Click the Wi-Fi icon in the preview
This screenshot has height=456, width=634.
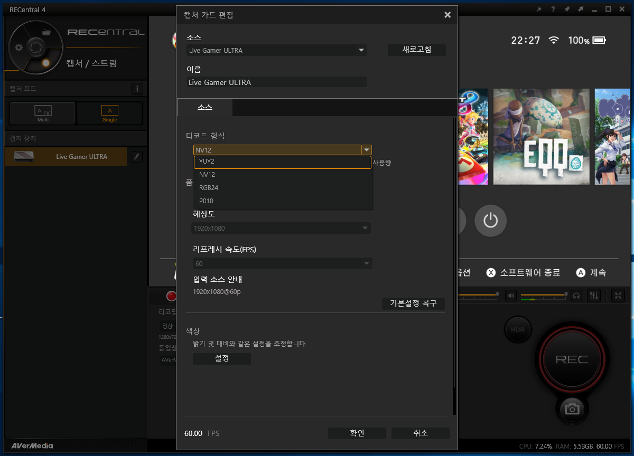pyautogui.click(x=554, y=40)
